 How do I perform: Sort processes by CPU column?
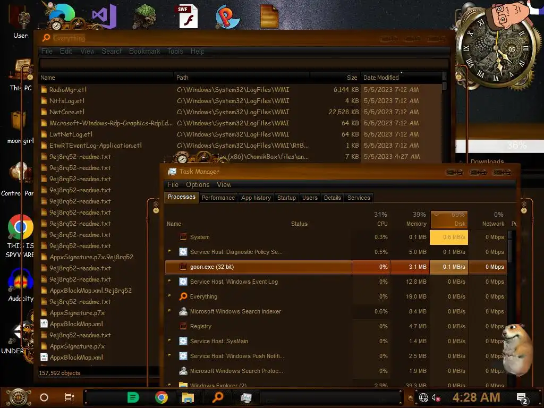(371, 219)
